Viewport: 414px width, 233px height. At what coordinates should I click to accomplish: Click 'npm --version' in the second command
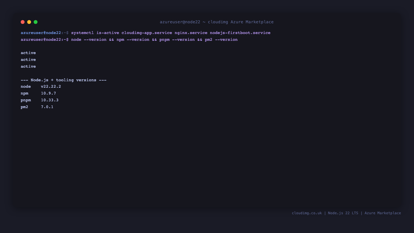(133, 39)
